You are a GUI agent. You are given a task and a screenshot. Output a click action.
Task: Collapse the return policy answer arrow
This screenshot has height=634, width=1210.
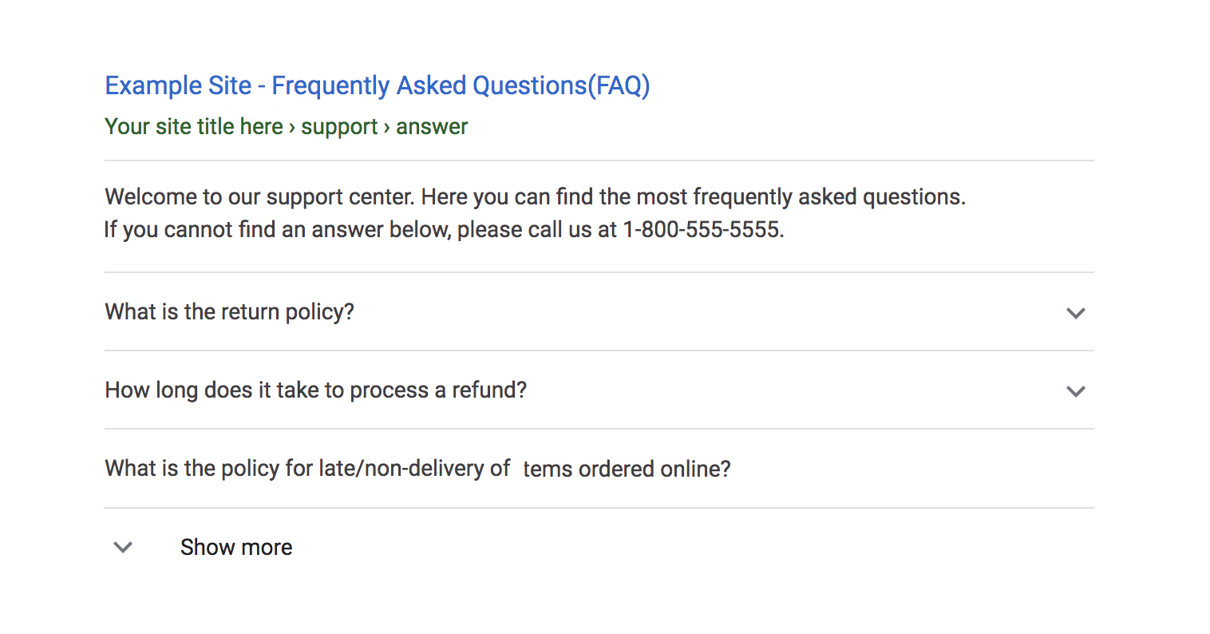click(1075, 314)
